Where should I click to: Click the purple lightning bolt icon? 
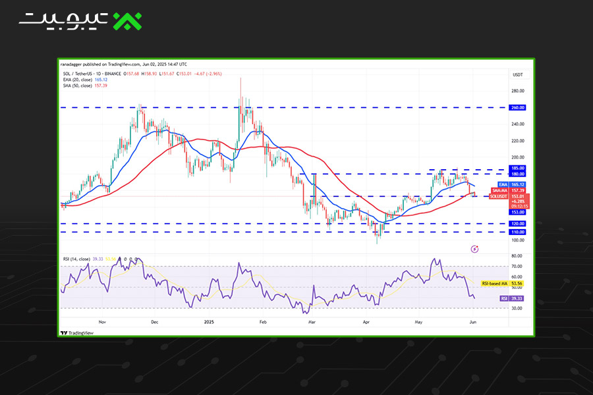(x=474, y=249)
